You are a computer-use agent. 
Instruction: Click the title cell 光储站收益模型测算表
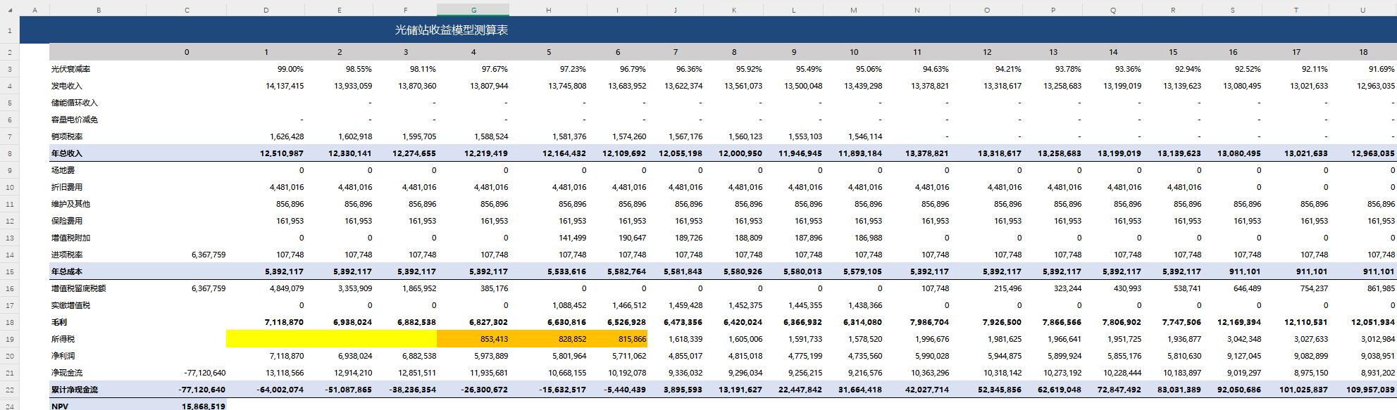tap(451, 30)
